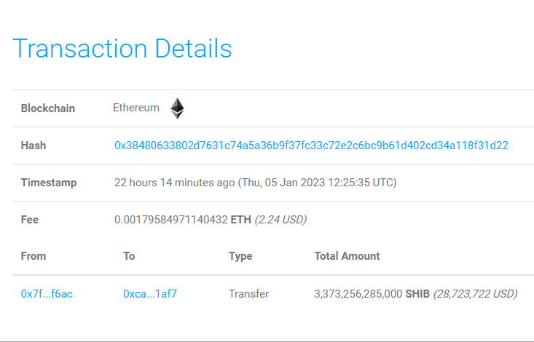Click the fee's 2.24 USD value

coord(280,219)
